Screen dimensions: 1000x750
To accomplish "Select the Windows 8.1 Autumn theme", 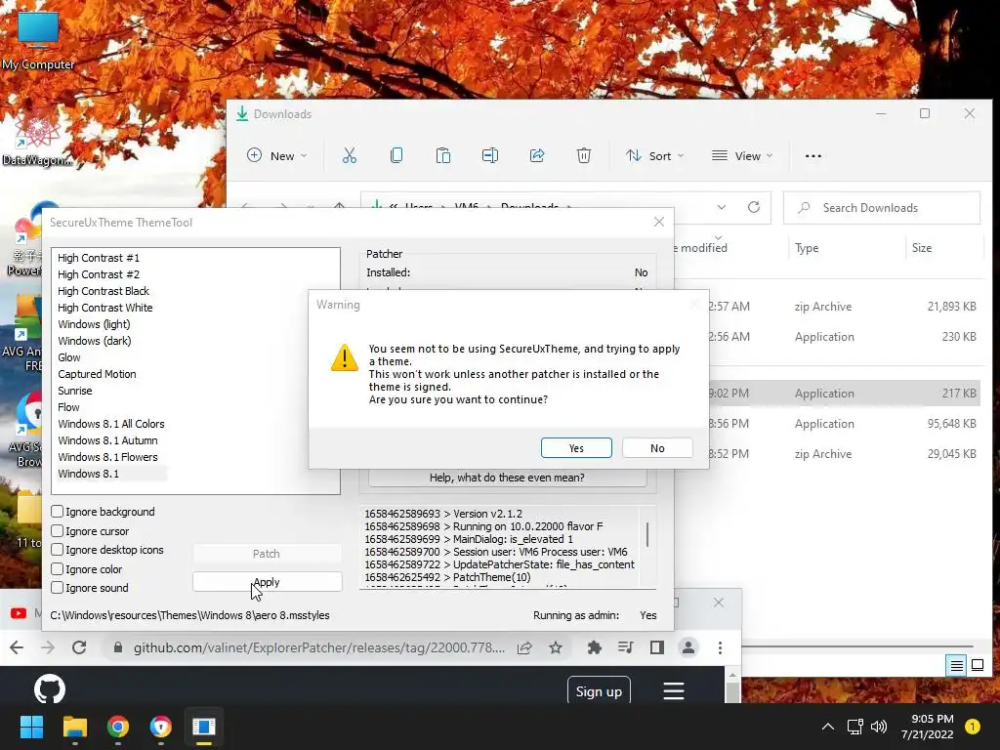I will click(107, 440).
